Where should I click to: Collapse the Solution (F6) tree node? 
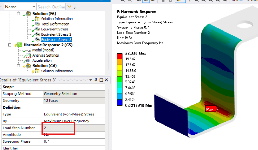click(x=19, y=14)
